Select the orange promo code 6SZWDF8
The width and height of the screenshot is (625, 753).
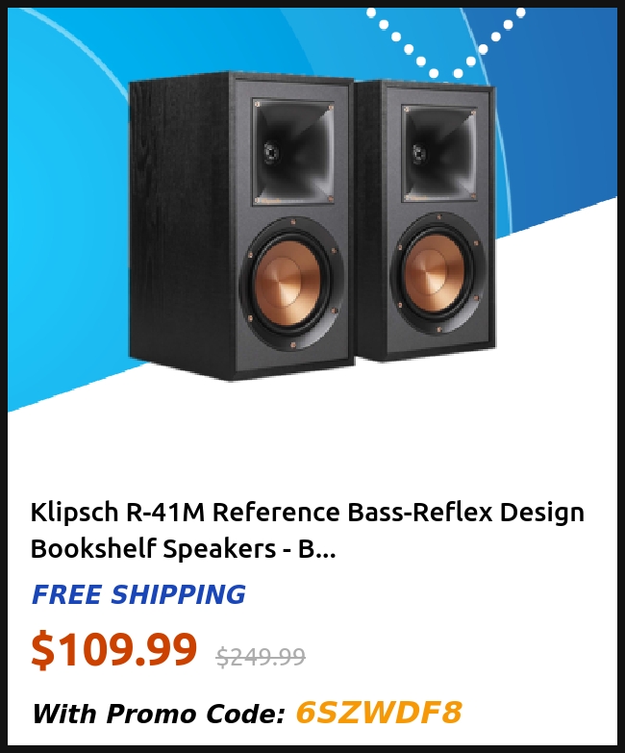tap(379, 713)
